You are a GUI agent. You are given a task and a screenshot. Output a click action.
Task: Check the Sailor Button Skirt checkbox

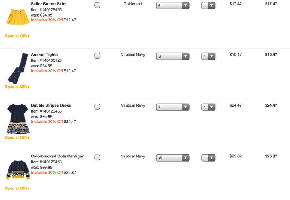click(97, 5)
